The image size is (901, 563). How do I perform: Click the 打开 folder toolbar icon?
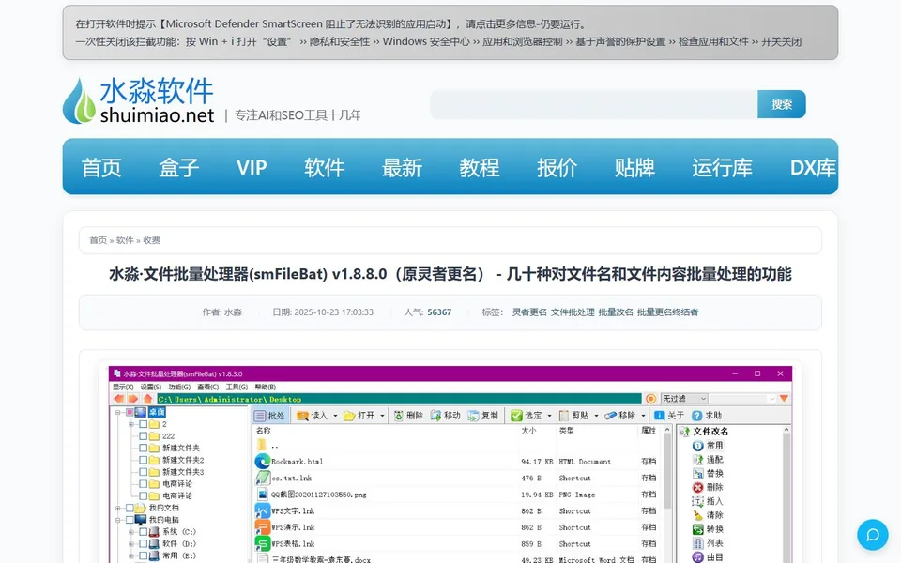(x=349, y=416)
